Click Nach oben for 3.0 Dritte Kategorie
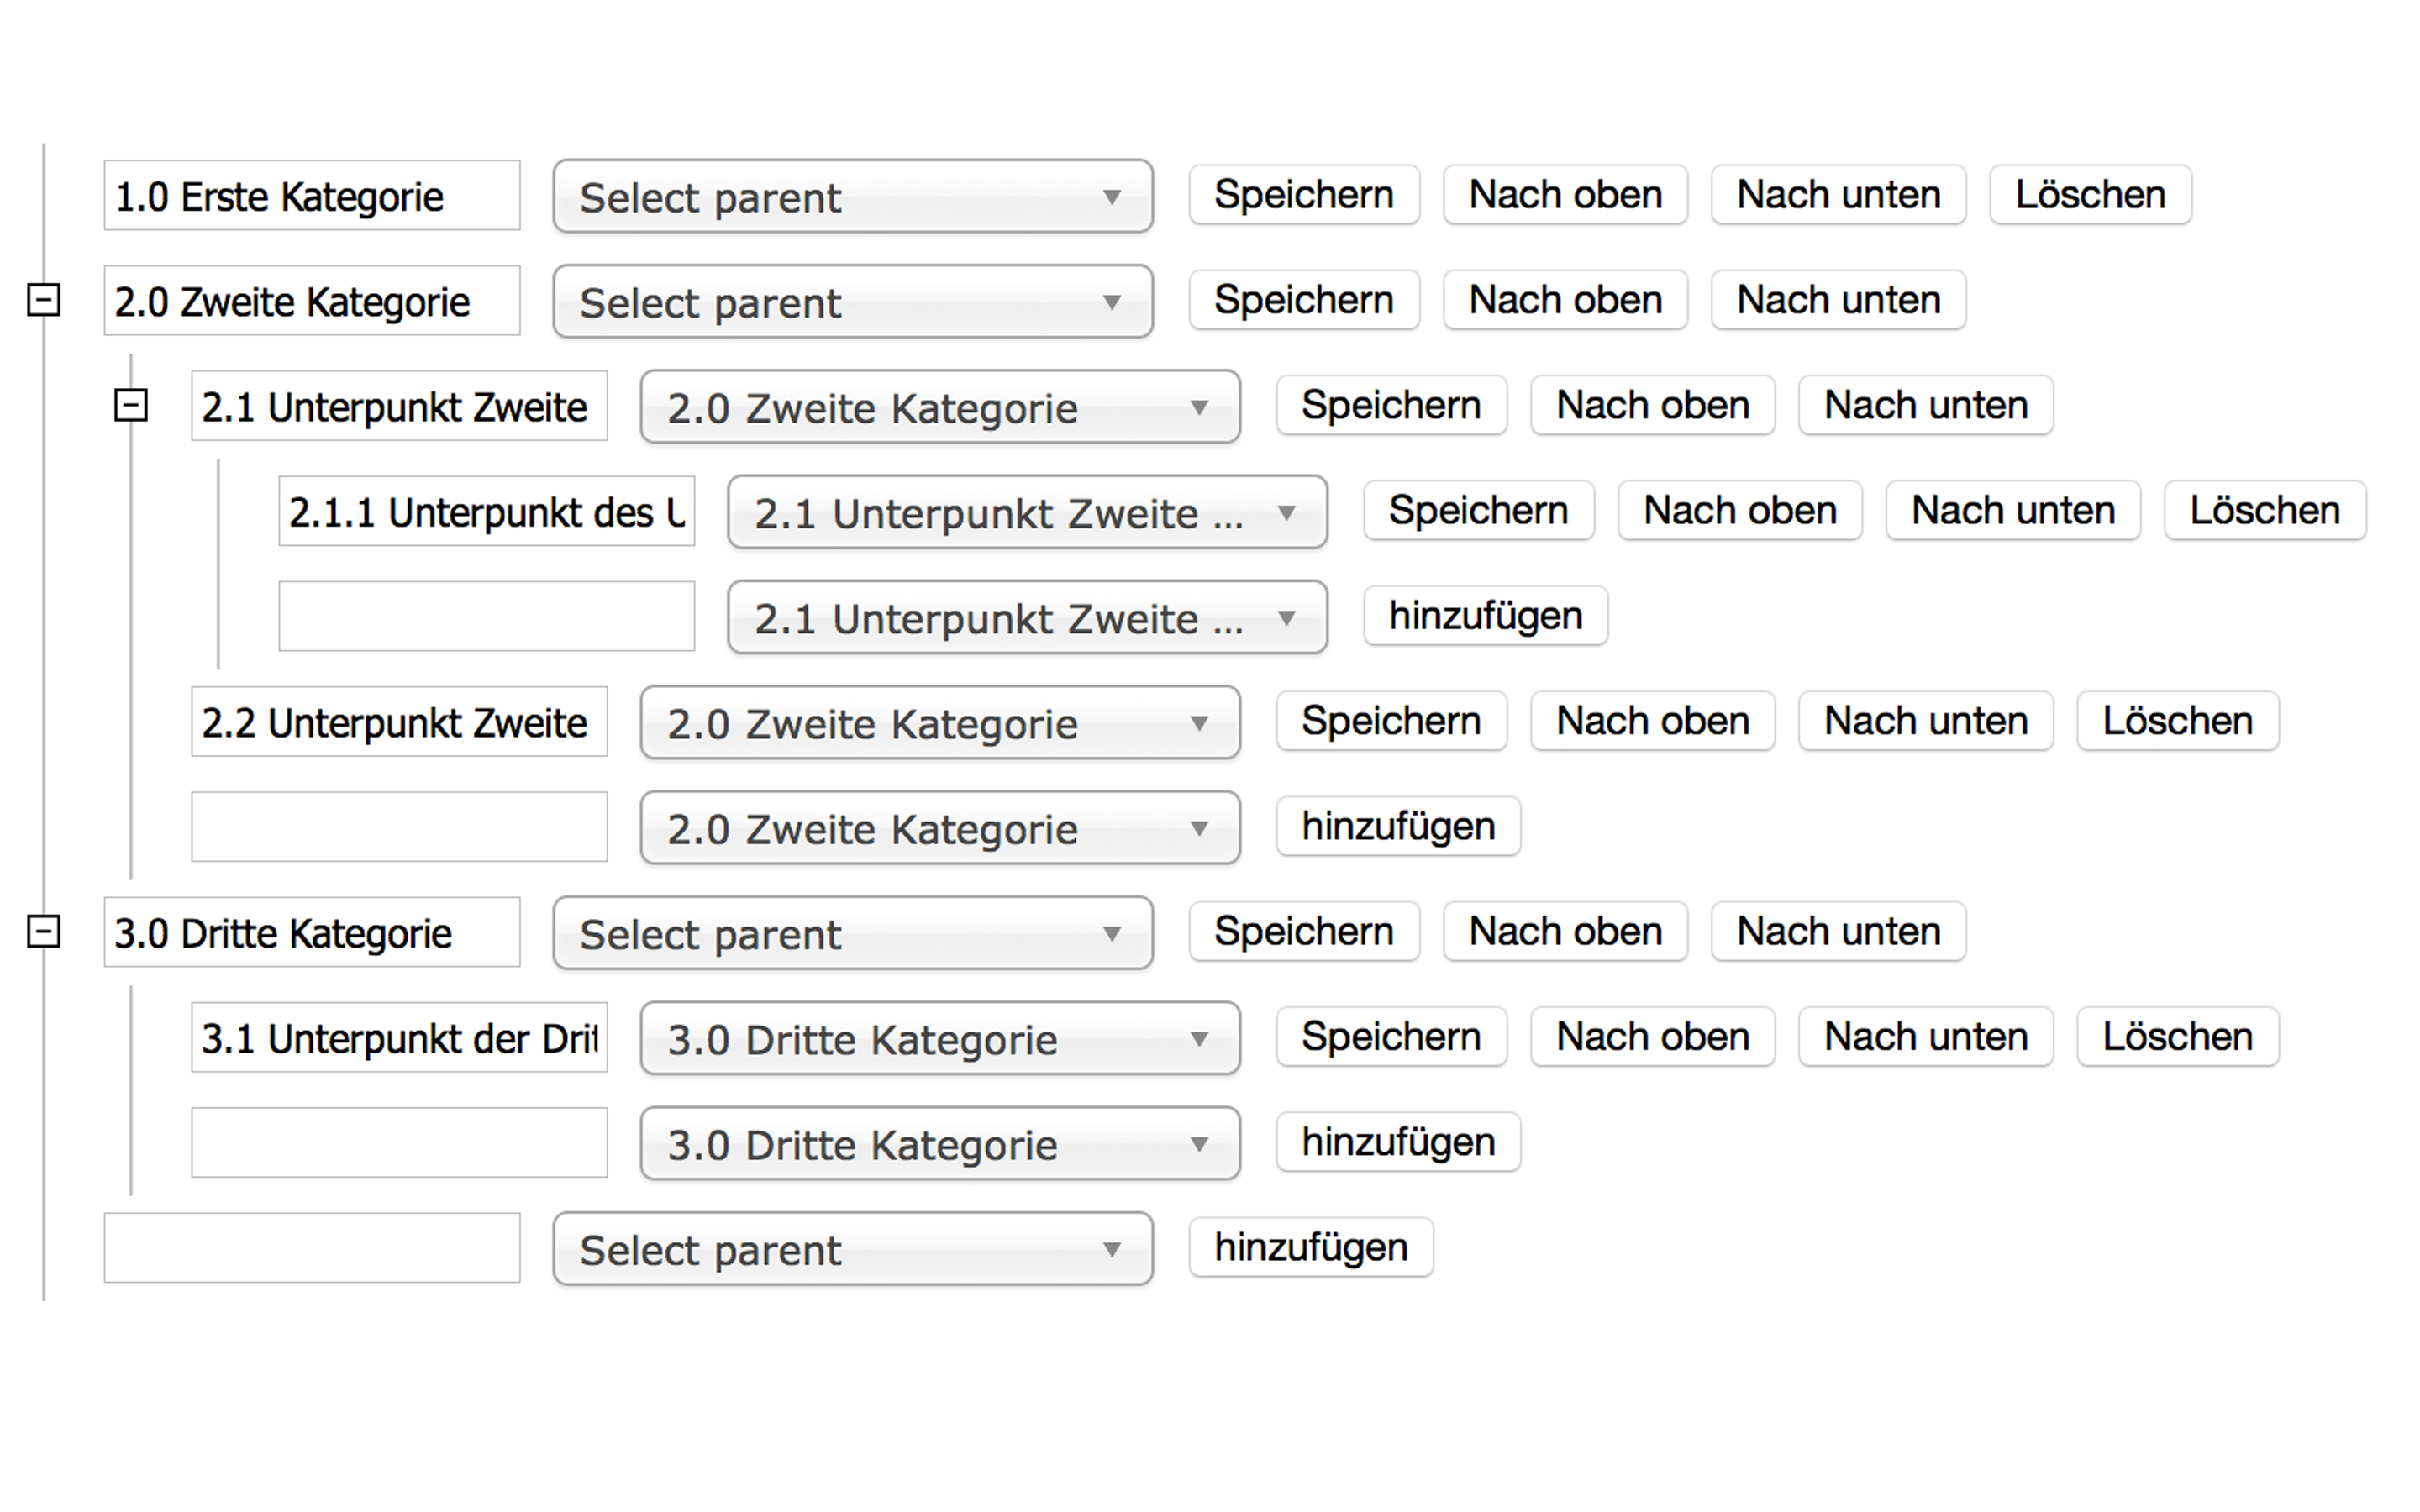This screenshot has height=1512, width=2420. [x=1564, y=932]
